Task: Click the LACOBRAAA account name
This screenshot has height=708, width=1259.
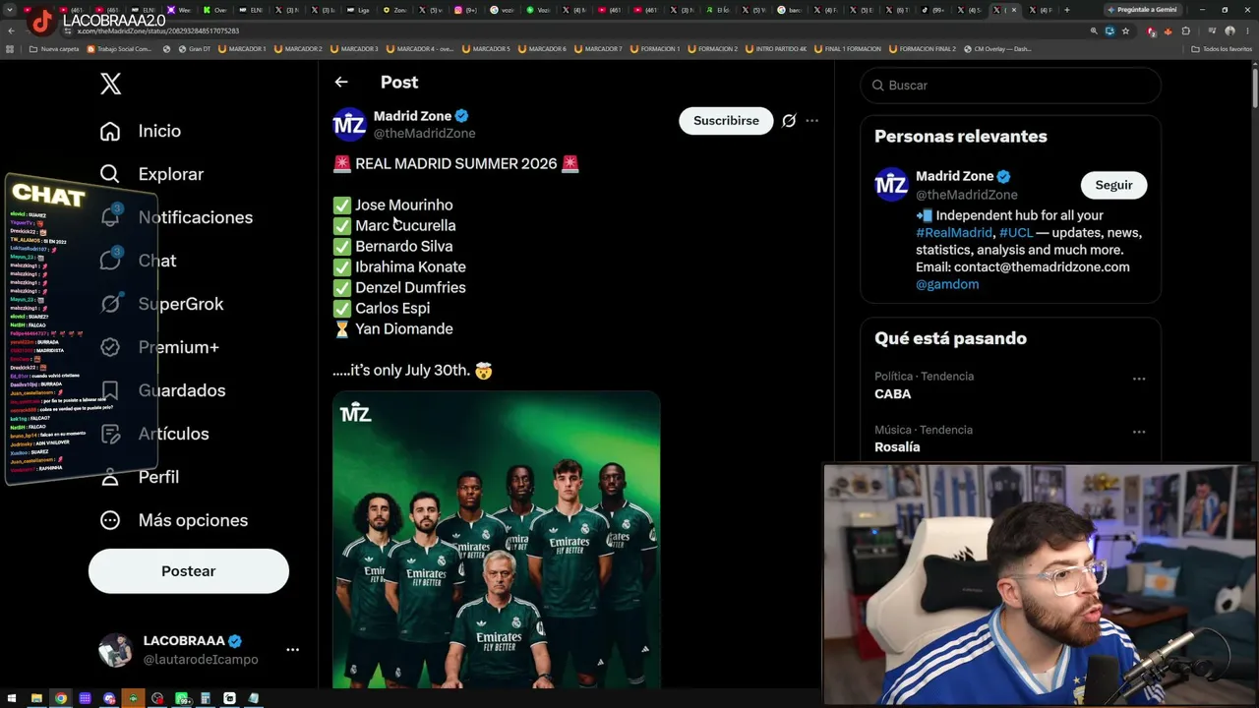Action: (x=184, y=641)
